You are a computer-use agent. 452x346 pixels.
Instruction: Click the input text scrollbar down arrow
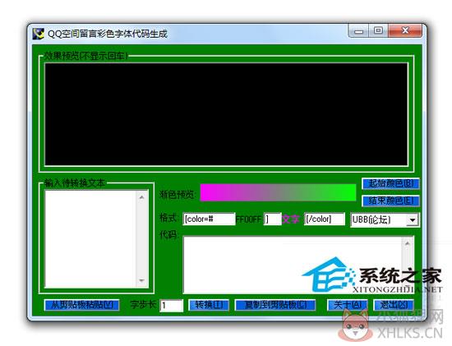[141, 280]
